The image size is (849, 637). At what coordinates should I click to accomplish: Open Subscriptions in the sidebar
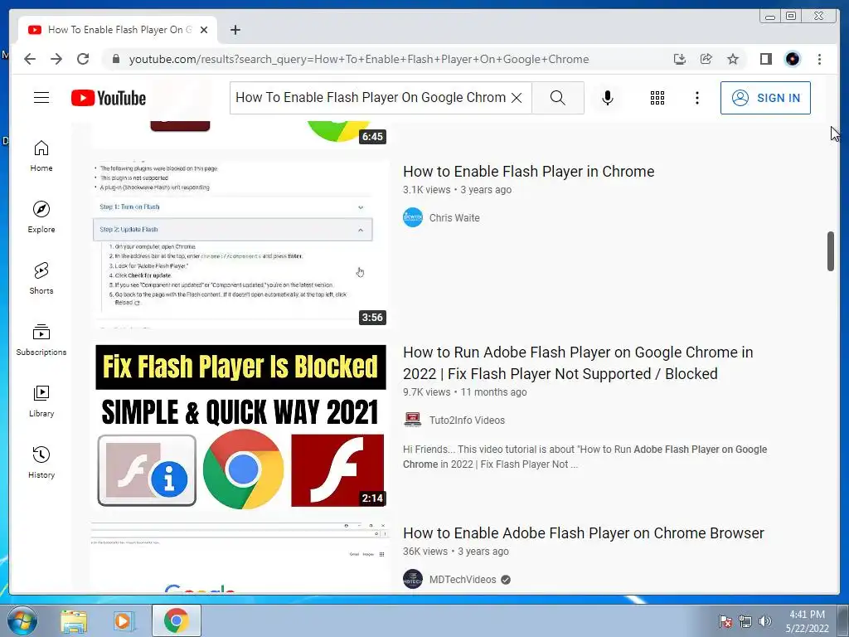coord(41,339)
